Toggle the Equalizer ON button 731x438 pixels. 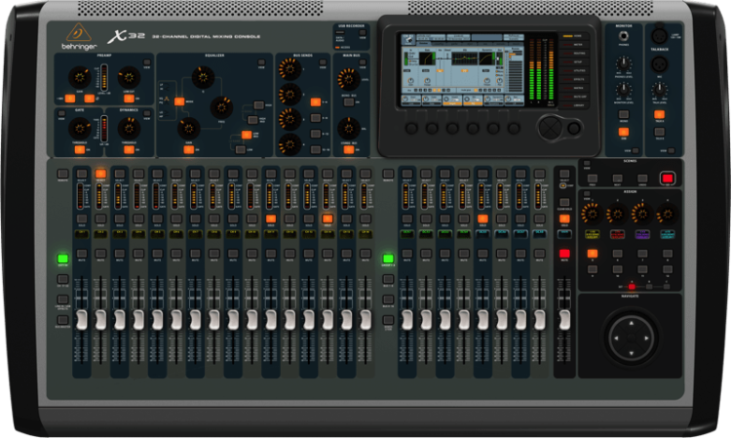tap(189, 149)
